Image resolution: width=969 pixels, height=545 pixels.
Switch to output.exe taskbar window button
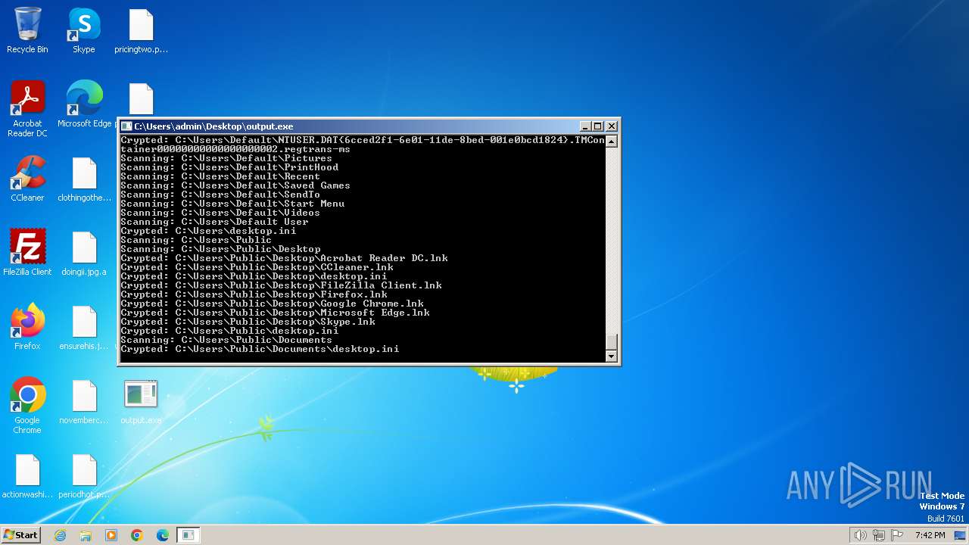click(x=188, y=535)
